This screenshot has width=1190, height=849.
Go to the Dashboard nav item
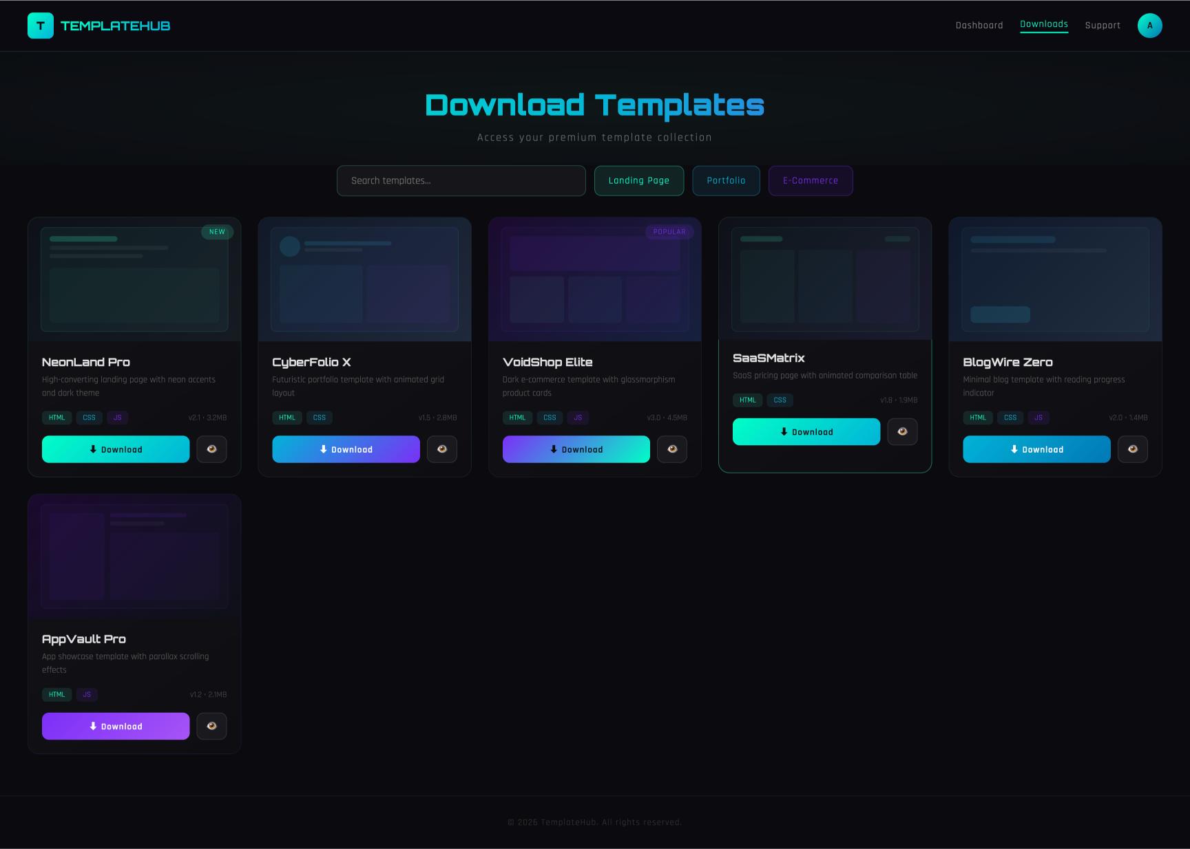pyautogui.click(x=979, y=25)
